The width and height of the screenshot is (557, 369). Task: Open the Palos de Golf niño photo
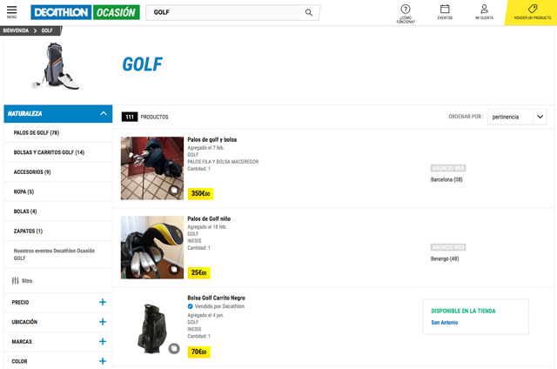pos(152,247)
